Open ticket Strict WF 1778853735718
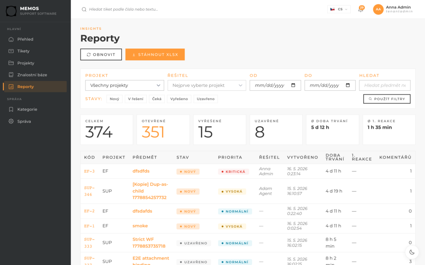 149,243
